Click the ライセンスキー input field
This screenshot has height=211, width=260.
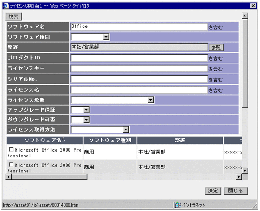pos(139,68)
